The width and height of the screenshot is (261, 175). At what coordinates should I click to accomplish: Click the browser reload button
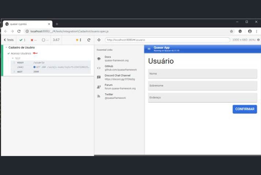coord(19,31)
